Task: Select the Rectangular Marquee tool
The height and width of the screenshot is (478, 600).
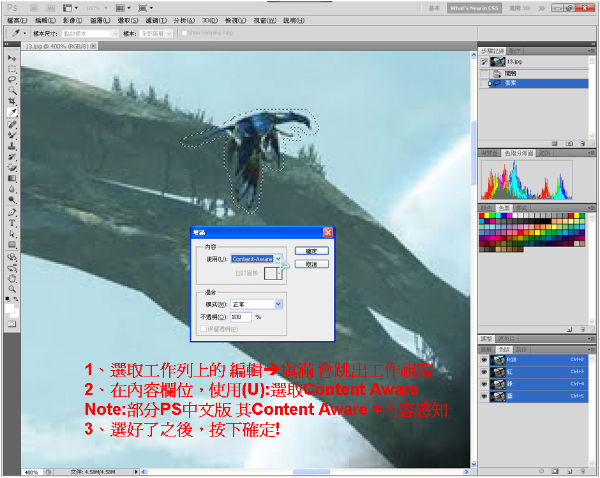Action: (x=12, y=69)
